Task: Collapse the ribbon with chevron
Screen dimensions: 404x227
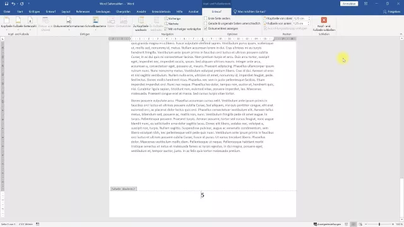Action: coord(401,34)
